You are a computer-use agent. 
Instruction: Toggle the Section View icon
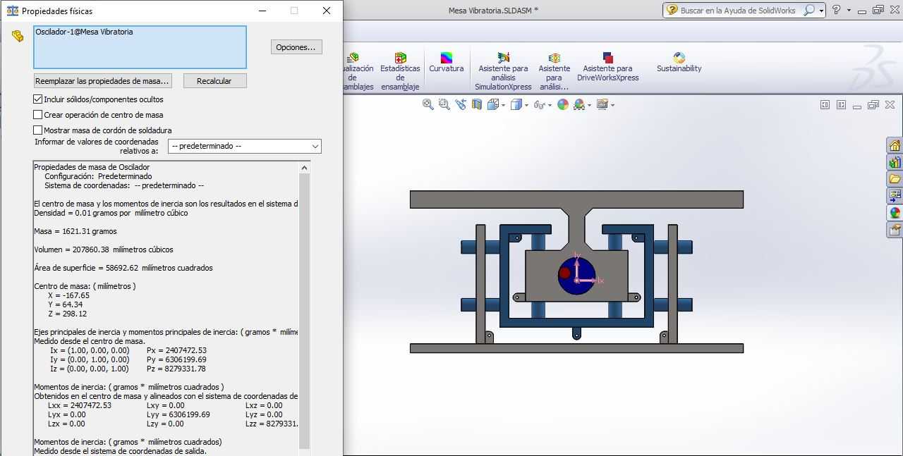point(477,104)
